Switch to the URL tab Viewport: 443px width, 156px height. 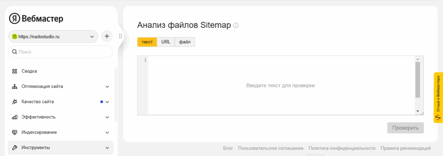(166, 42)
